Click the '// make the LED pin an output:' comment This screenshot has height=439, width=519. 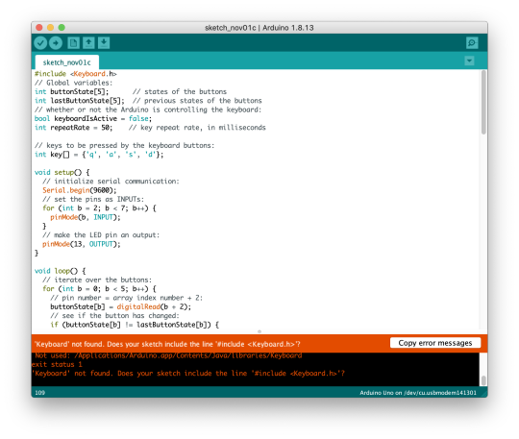pyautogui.click(x=101, y=235)
